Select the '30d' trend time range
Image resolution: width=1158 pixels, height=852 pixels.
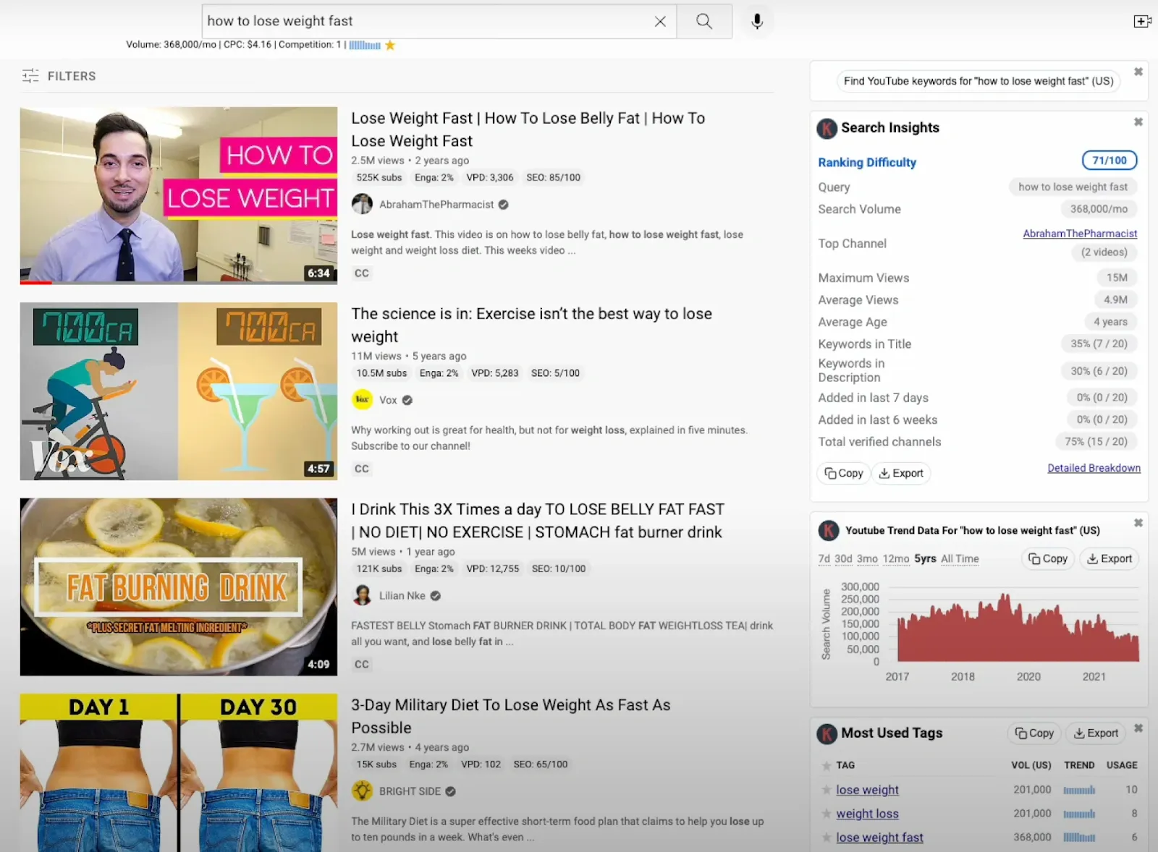tap(842, 558)
